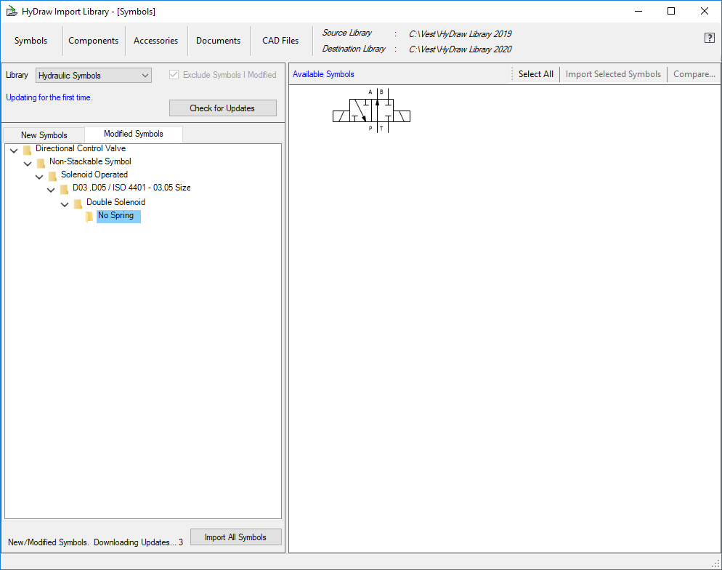Collapse the Directional Control Valve node
Image resolution: width=722 pixels, height=570 pixels.
tap(14, 150)
